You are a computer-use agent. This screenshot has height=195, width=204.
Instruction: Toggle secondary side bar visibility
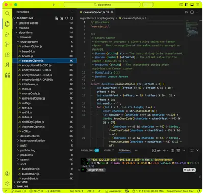point(197,5)
